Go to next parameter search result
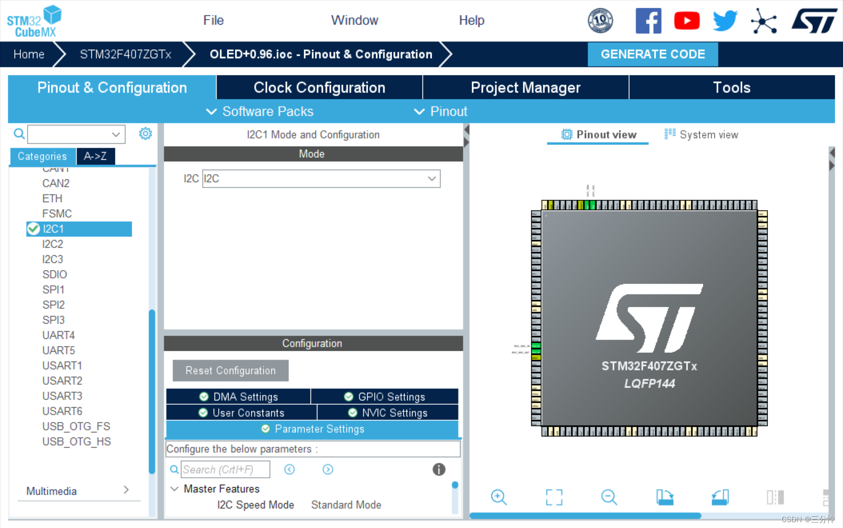 (328, 469)
